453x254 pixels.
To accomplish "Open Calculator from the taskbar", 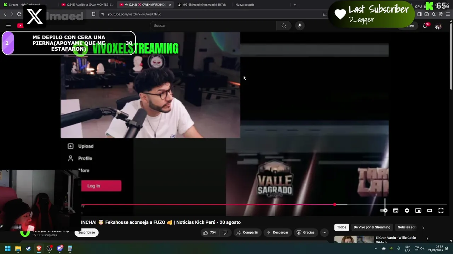I will [x=70, y=248].
